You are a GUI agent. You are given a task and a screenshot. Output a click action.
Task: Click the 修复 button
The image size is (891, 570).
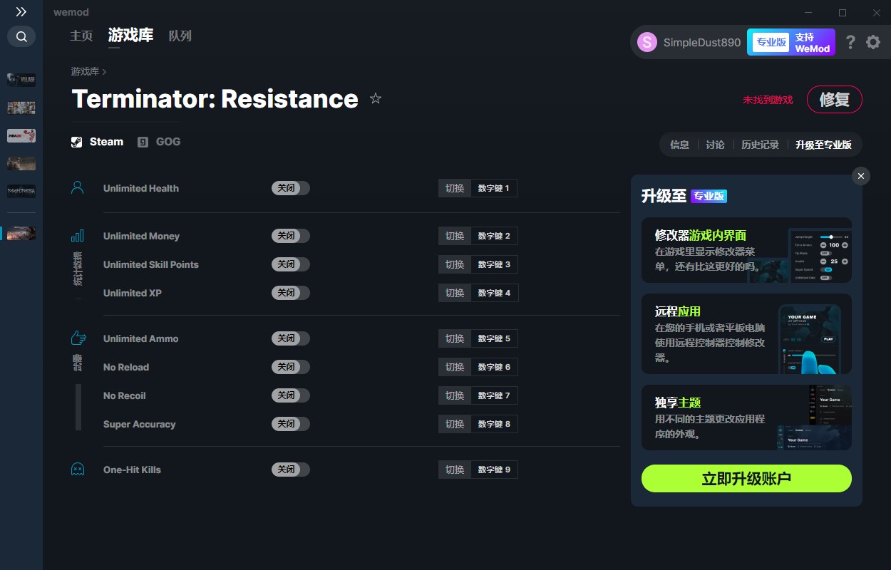pos(835,100)
